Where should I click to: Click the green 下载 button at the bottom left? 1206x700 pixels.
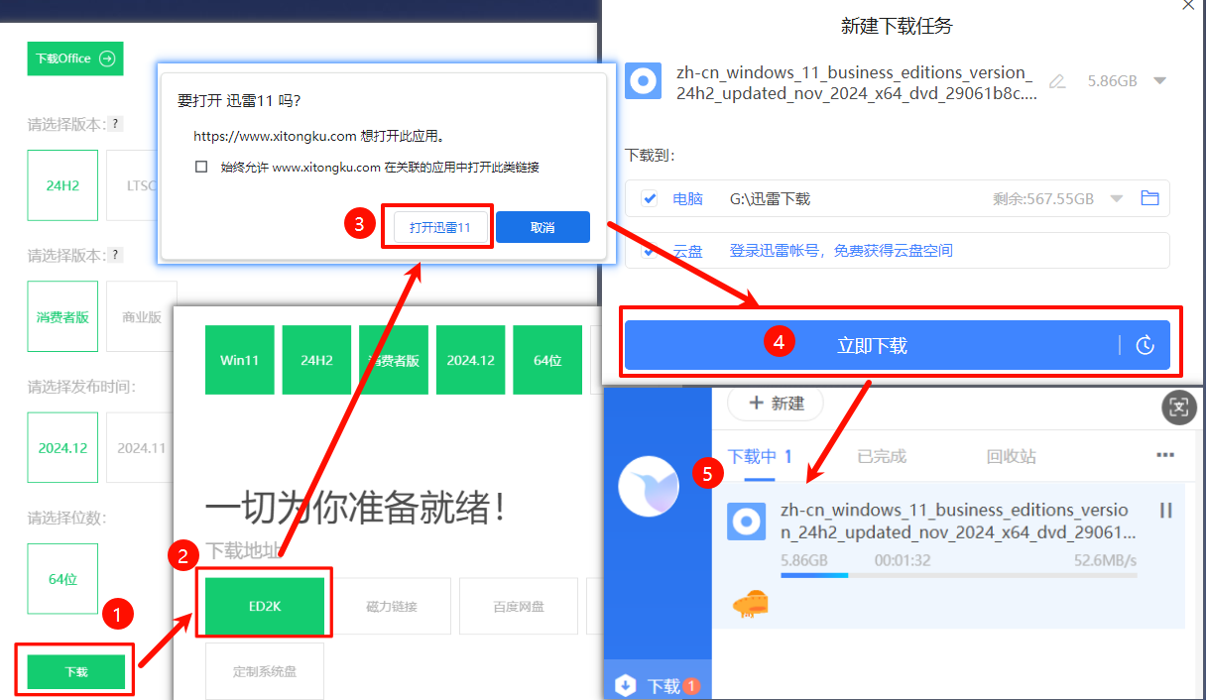pyautogui.click(x=76, y=671)
